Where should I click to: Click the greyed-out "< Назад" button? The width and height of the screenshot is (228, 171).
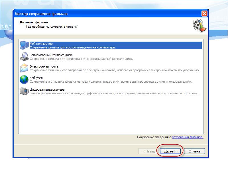pos(148,151)
